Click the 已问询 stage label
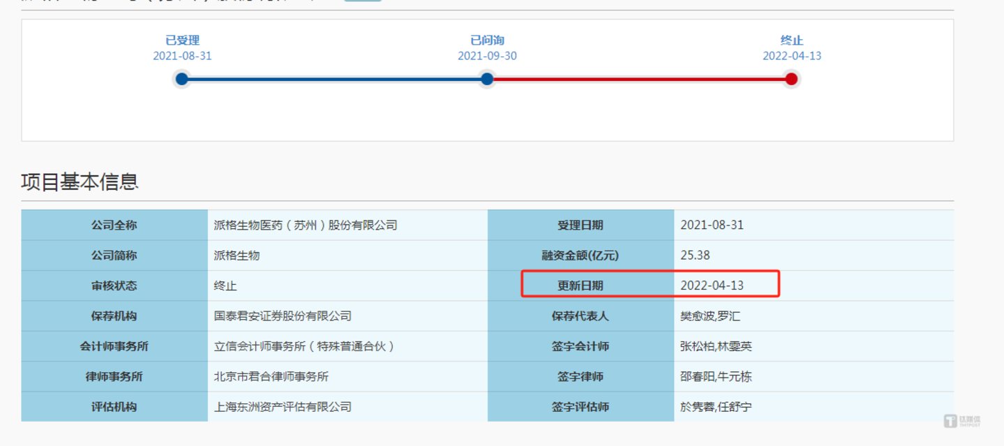Viewport: 1004px width, 446px height. coord(487,40)
